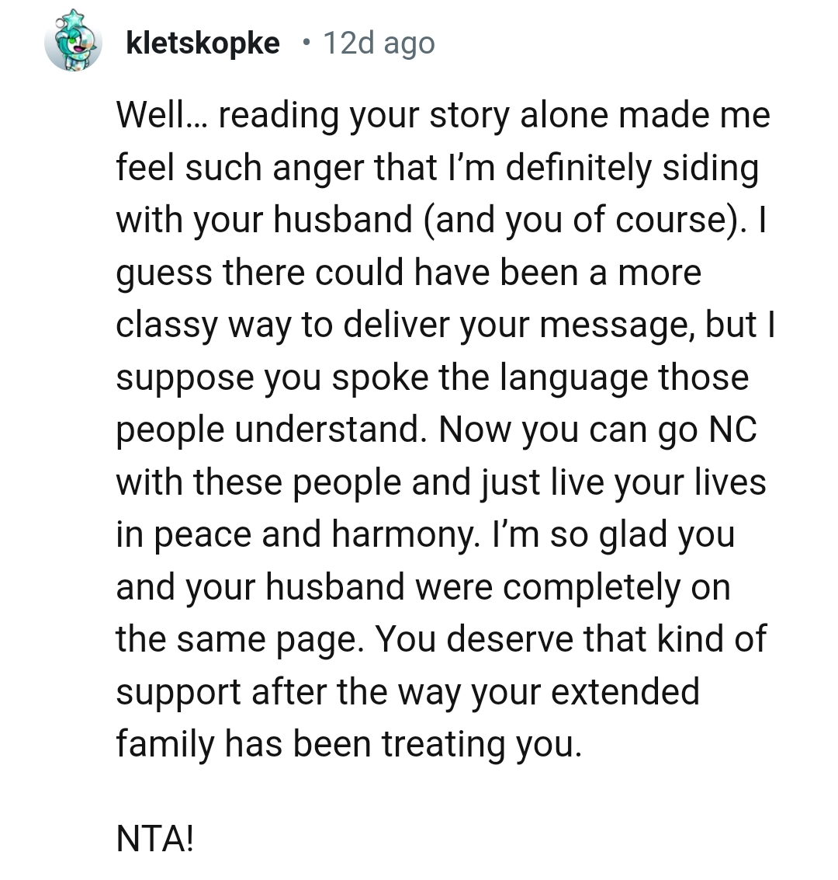Open the kletskopke username link
The width and height of the screenshot is (838, 880).
pos(203,43)
